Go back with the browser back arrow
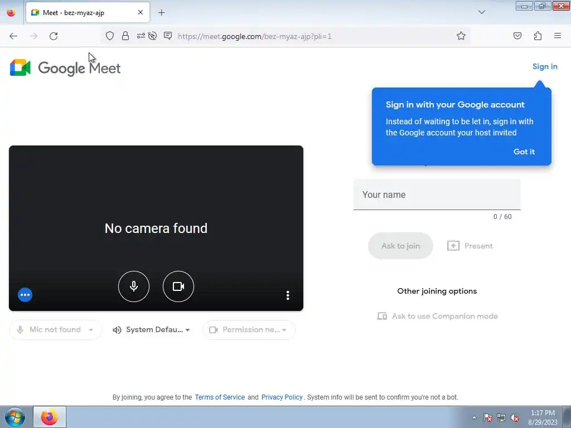Viewport: 571px width, 428px height. (13, 36)
